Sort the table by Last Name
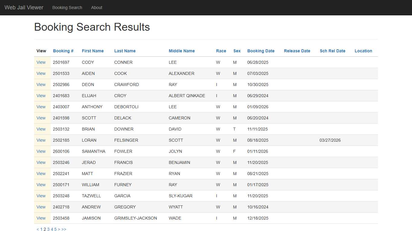The height and width of the screenshot is (231, 412). pyautogui.click(x=125, y=51)
